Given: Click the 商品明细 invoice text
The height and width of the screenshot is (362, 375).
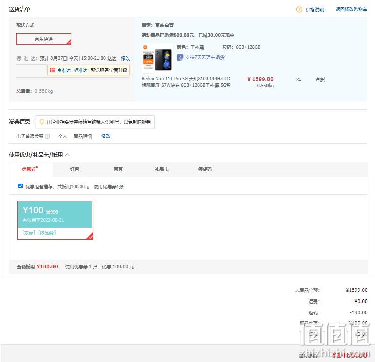Looking at the screenshot, I should [83, 136].
